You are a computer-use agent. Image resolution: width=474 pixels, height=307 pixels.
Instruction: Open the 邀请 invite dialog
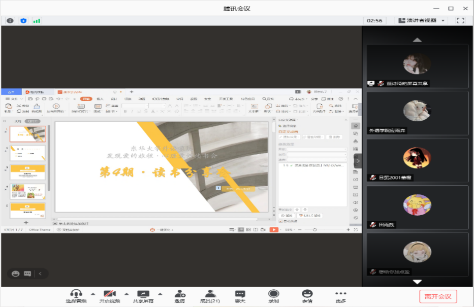[180, 296]
